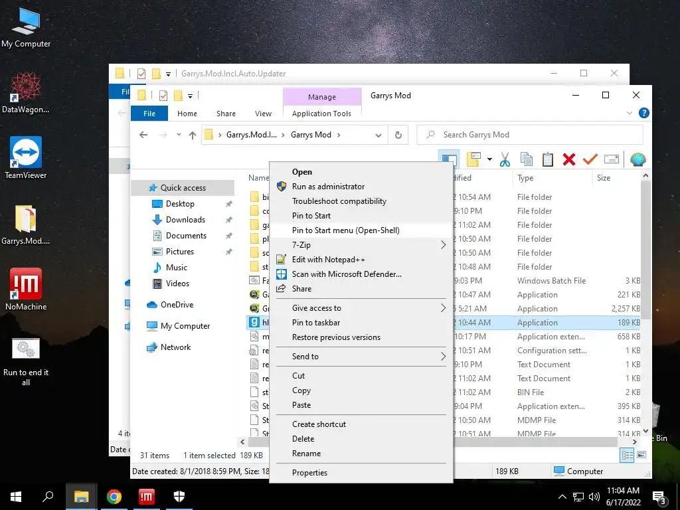Viewport: 680px width, 510px height.
Task: Expand the ribbon with the chevron
Action: click(x=630, y=113)
